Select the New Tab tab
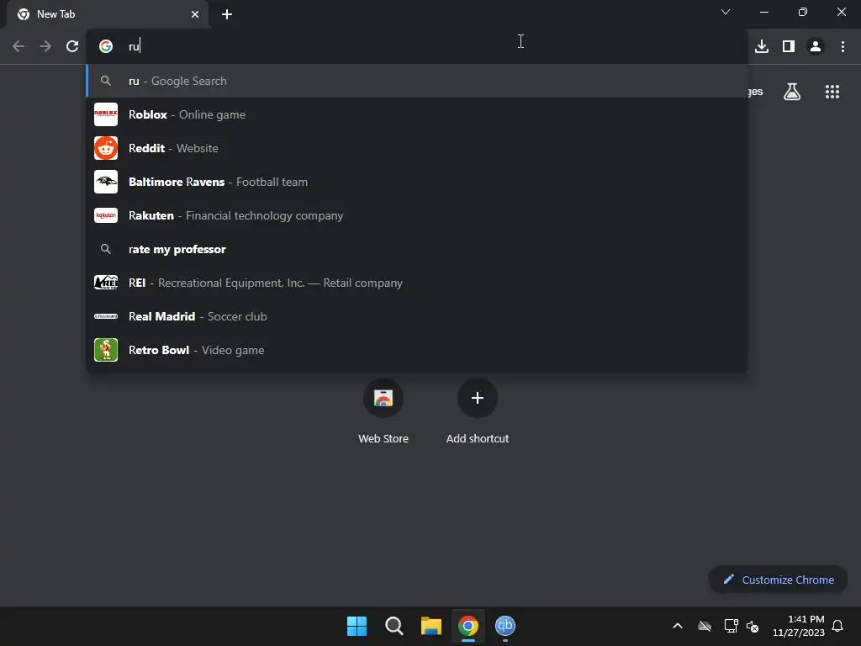This screenshot has height=646, width=861. (x=108, y=14)
